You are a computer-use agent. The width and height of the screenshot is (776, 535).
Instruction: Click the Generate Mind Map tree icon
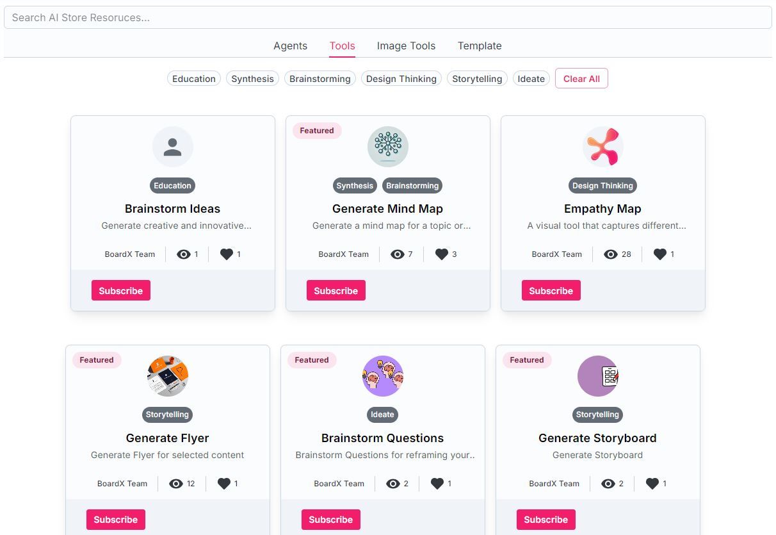click(x=388, y=147)
